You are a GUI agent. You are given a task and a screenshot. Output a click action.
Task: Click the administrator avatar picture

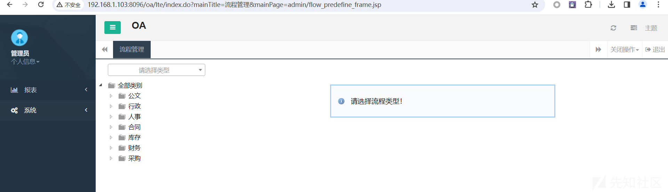pos(19,37)
